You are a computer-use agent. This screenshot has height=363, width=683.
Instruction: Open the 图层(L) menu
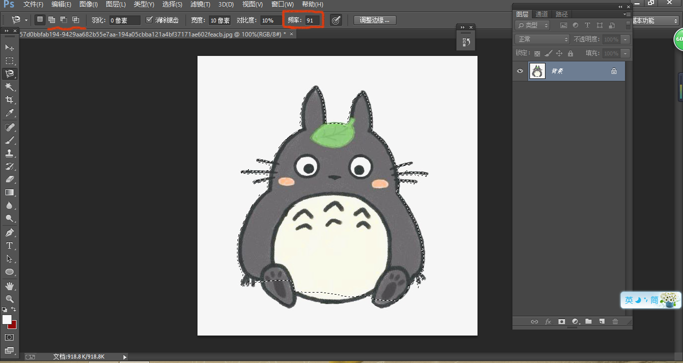[115, 4]
